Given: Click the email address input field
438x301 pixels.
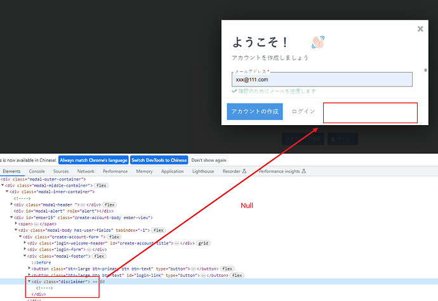Looking at the screenshot, I should (x=322, y=79).
